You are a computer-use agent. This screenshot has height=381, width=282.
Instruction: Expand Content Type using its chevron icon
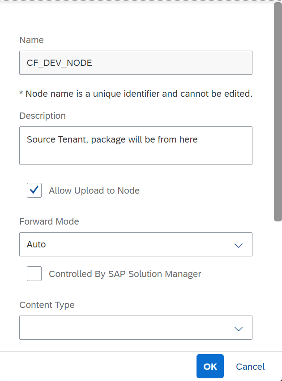coord(239,328)
